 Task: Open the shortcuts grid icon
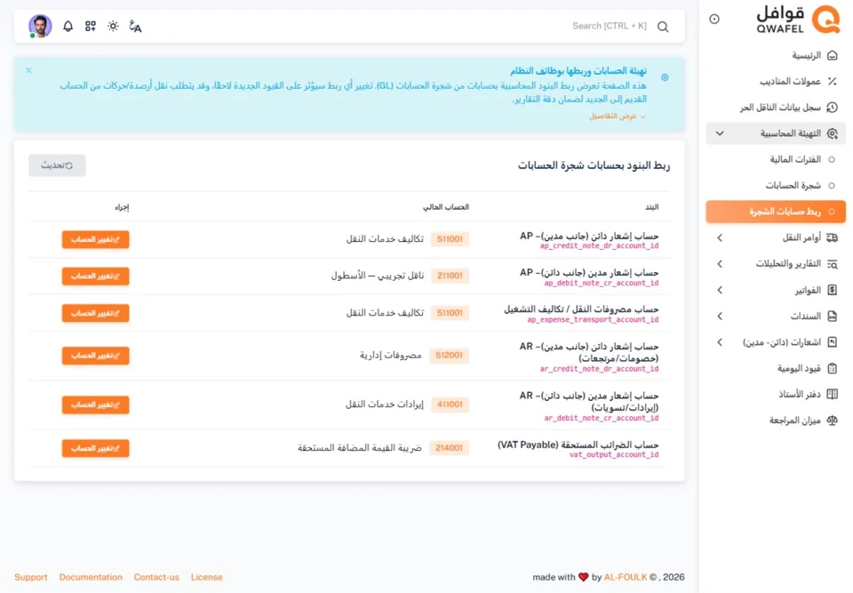91,26
